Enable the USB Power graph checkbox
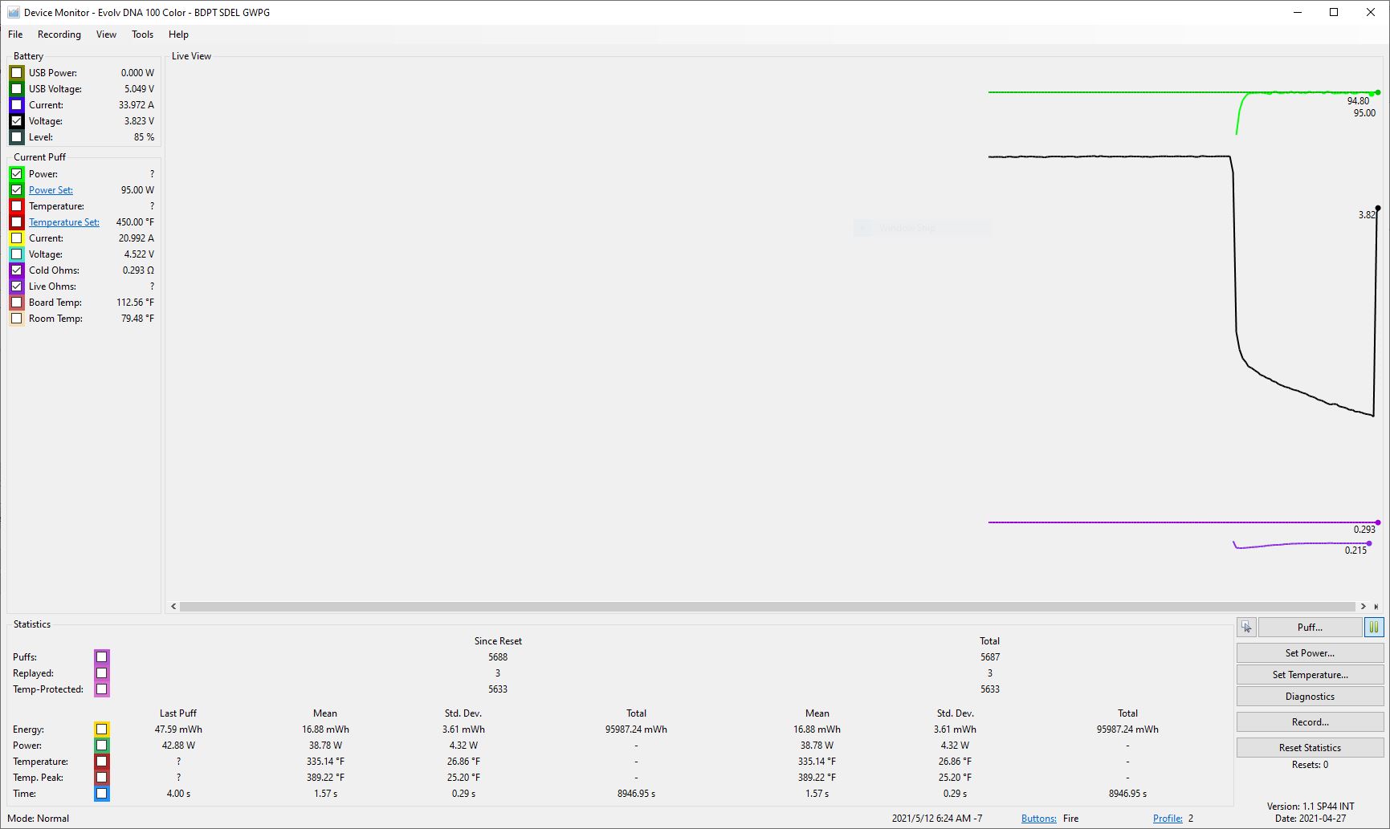 tap(17, 73)
